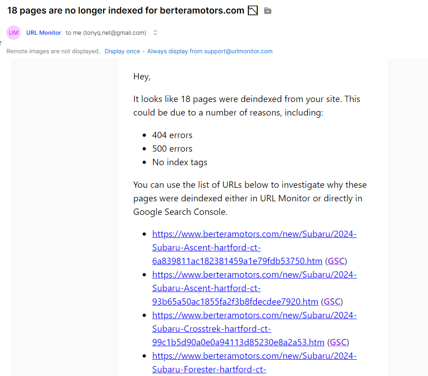Click the UM sender avatar
428x376 pixels.
pos(14,33)
